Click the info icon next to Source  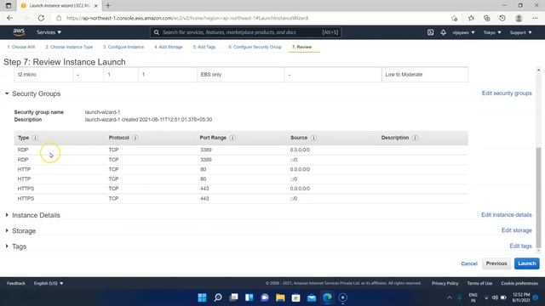313,138
